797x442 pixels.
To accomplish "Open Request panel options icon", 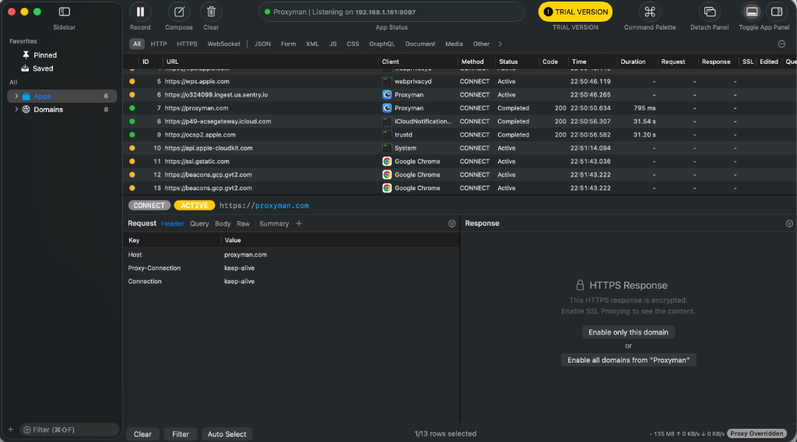I will tap(452, 223).
